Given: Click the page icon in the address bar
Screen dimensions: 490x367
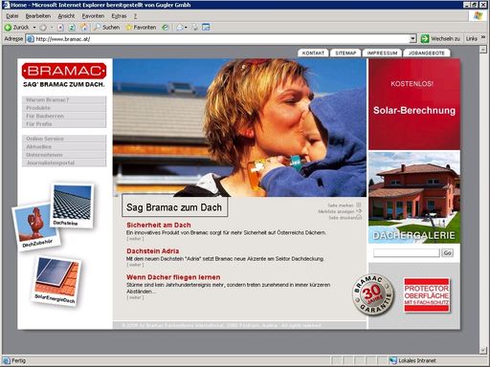Looking at the screenshot, I should (31, 39).
